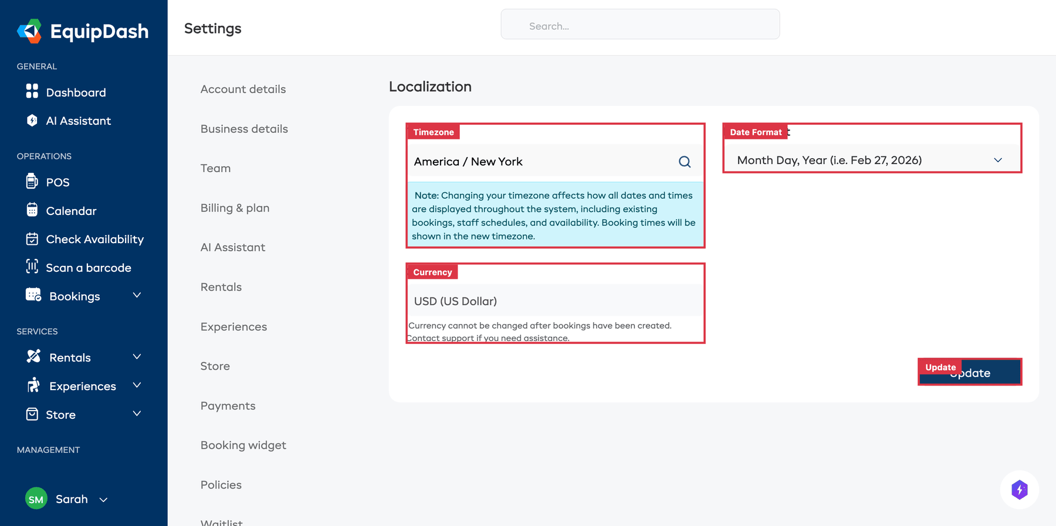This screenshot has width=1056, height=526.
Task: Click the timezone change note text
Action: pyautogui.click(x=555, y=216)
